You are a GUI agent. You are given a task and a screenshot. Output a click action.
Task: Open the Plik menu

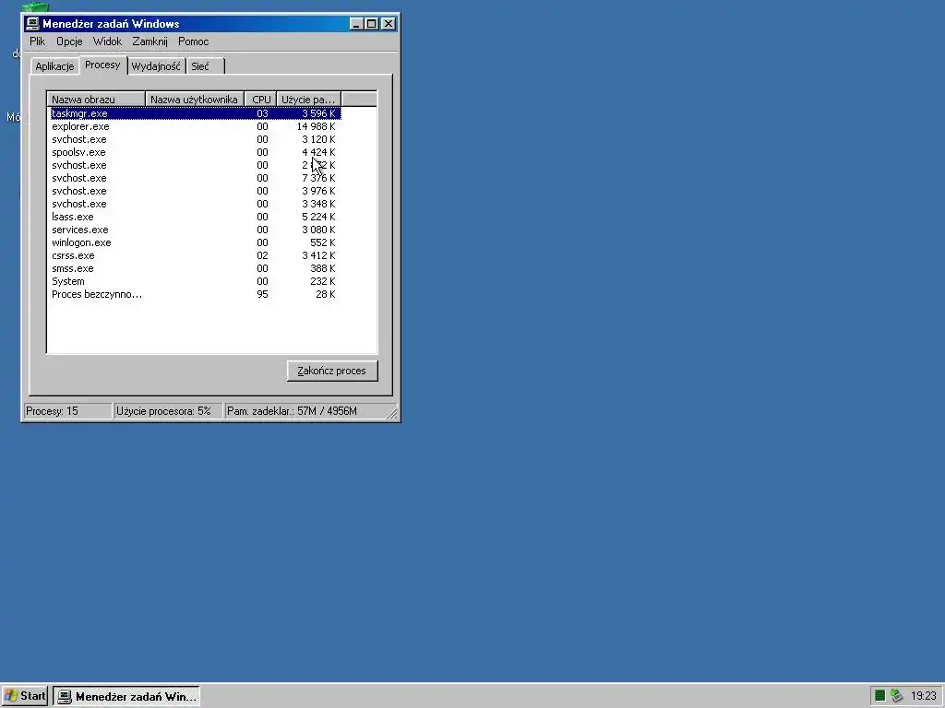(x=37, y=41)
